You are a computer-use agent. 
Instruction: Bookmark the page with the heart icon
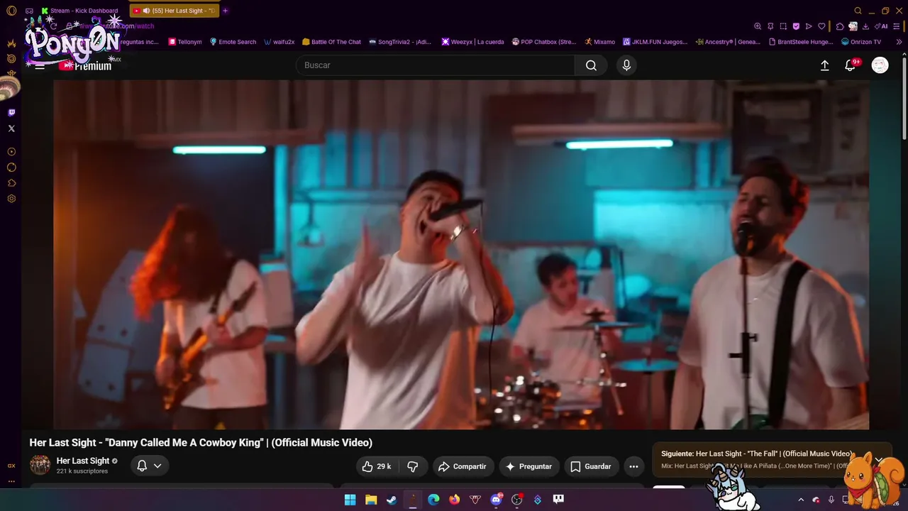(x=821, y=26)
